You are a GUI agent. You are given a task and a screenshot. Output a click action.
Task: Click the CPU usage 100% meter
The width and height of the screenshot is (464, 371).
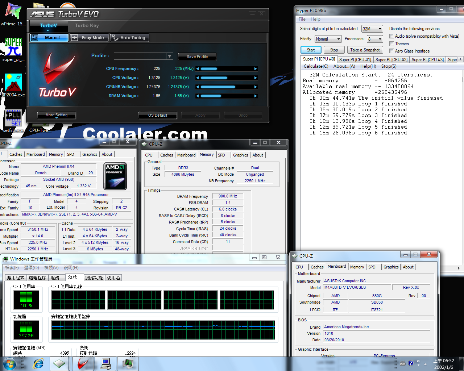pyautogui.click(x=26, y=300)
